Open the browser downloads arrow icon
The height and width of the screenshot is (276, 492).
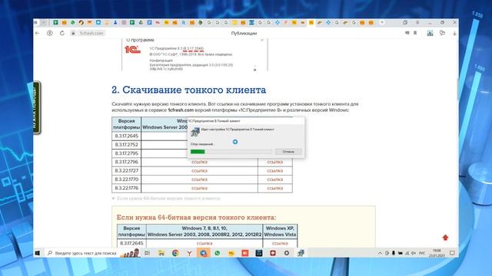tap(454, 33)
